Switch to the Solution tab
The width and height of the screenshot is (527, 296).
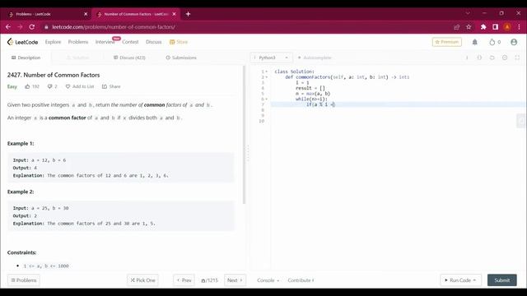click(x=77, y=58)
